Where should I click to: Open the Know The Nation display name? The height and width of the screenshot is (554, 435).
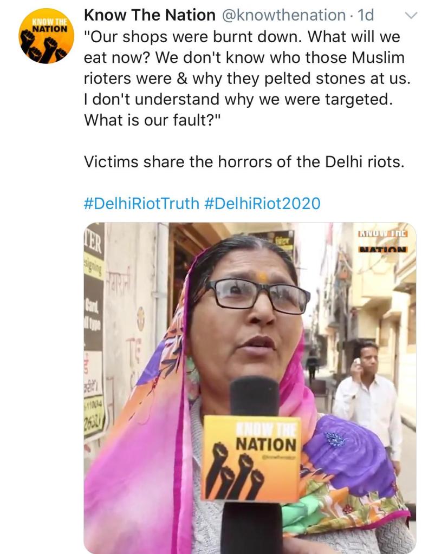pyautogui.click(x=150, y=16)
